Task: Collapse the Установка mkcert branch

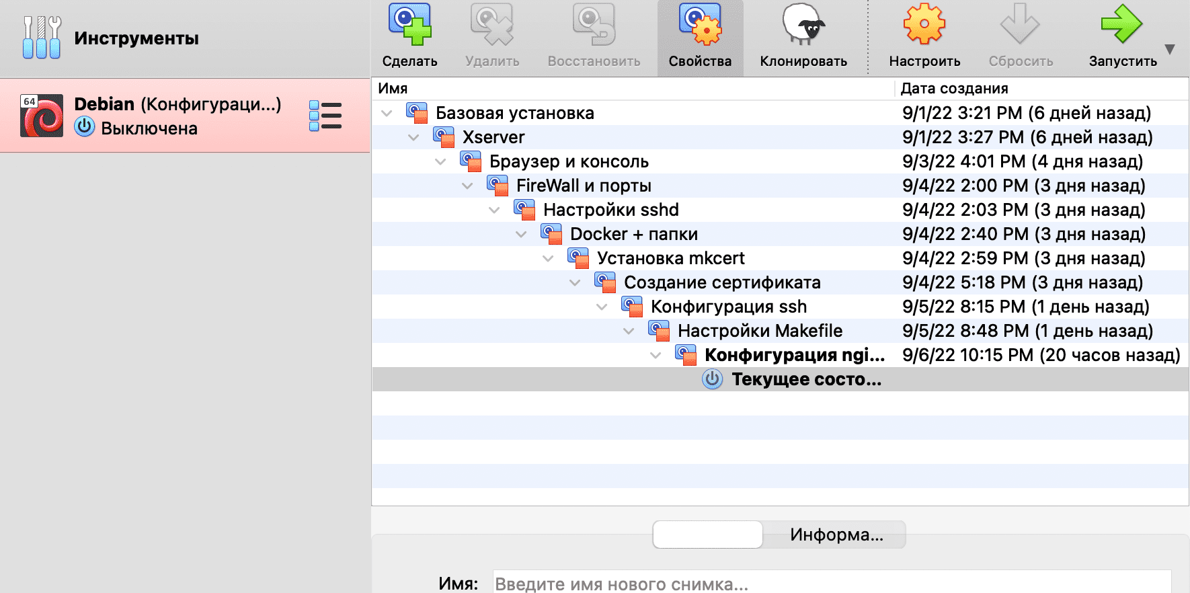Action: (x=548, y=258)
